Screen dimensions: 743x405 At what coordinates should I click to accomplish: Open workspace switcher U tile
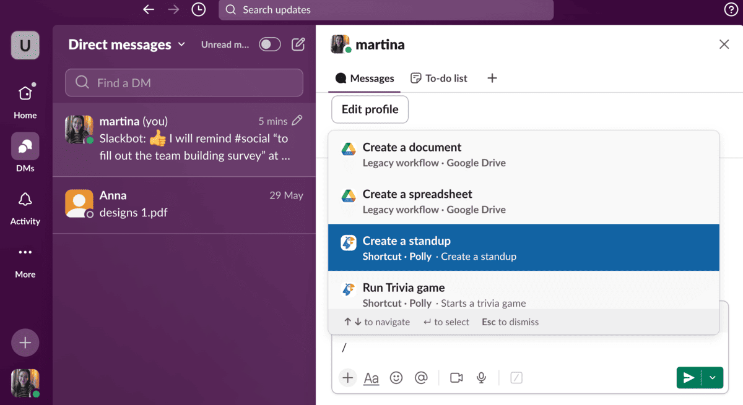[25, 45]
